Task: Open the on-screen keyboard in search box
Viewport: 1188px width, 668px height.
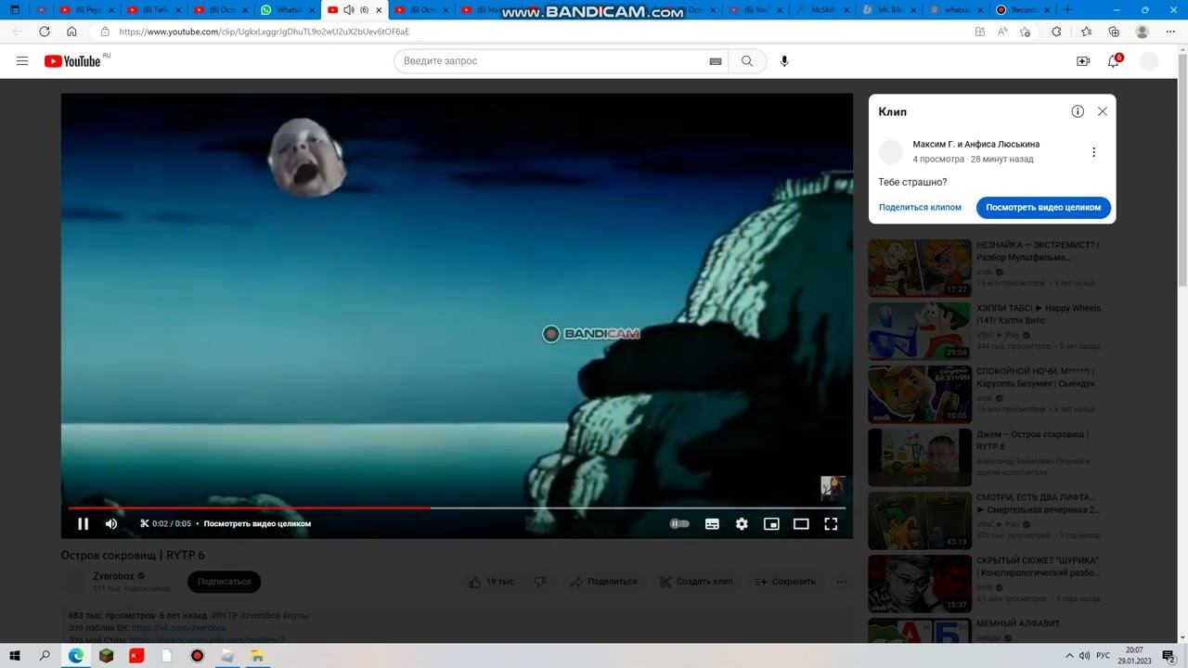Action: tap(716, 61)
